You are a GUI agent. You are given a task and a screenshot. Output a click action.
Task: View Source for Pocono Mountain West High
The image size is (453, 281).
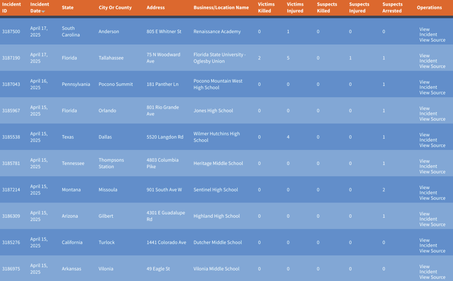[x=432, y=93]
